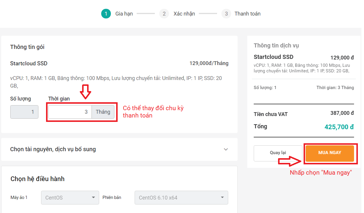Screen dimensions: 364x213
Task: Click the Thông tin dịch vụ heading
Action: pos(276,45)
